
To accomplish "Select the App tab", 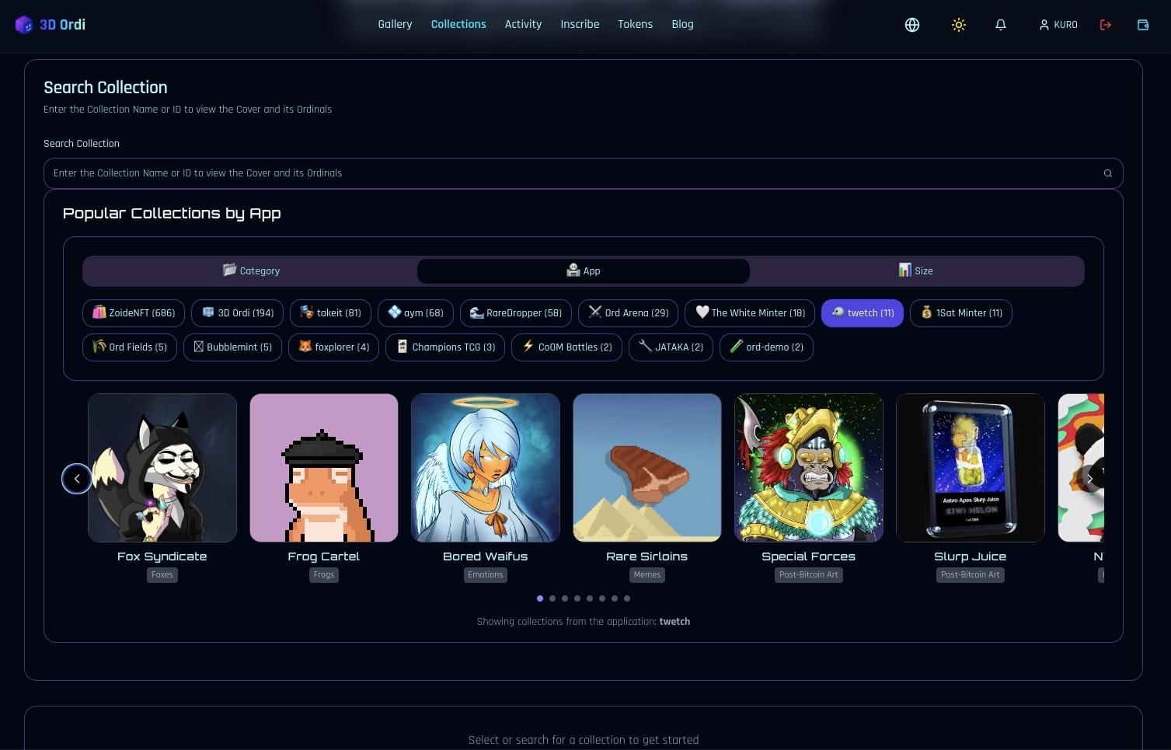I will tap(583, 270).
